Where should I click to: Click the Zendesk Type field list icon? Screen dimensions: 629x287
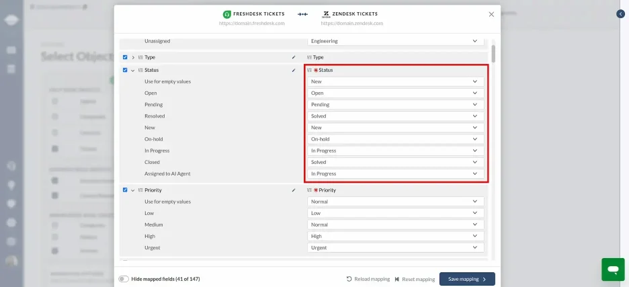click(309, 57)
